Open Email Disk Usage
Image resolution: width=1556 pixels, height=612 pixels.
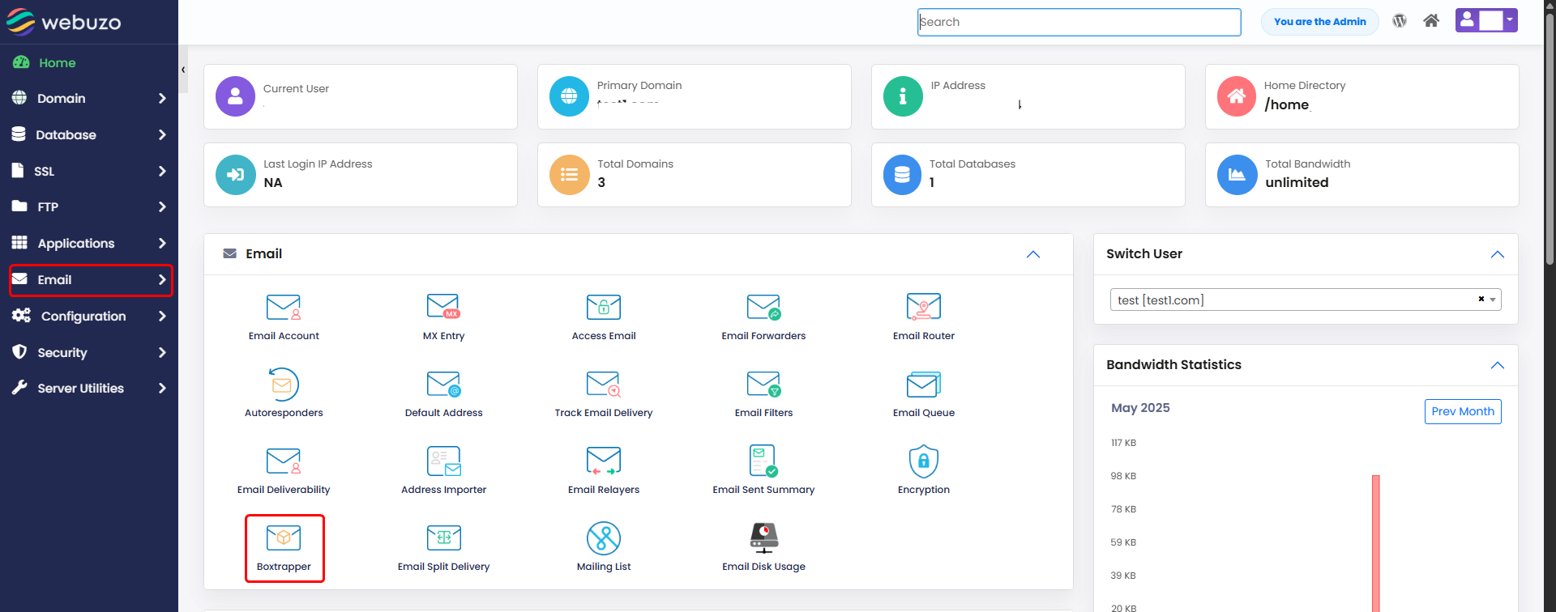(763, 548)
